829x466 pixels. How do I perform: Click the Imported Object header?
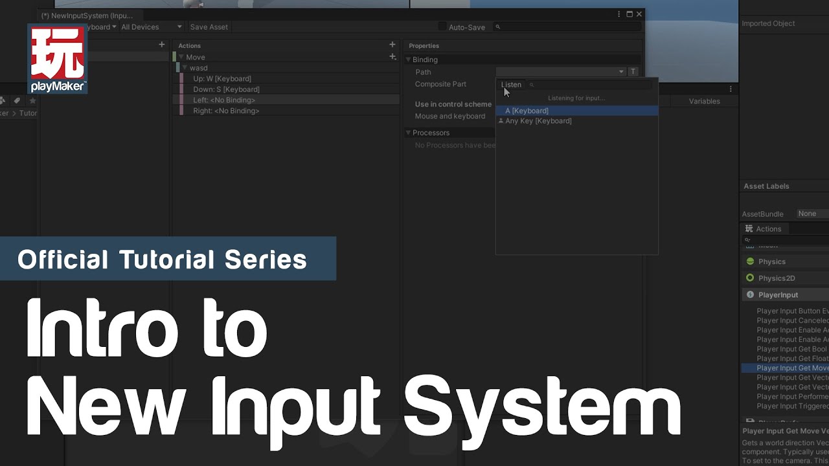pyautogui.click(x=768, y=23)
